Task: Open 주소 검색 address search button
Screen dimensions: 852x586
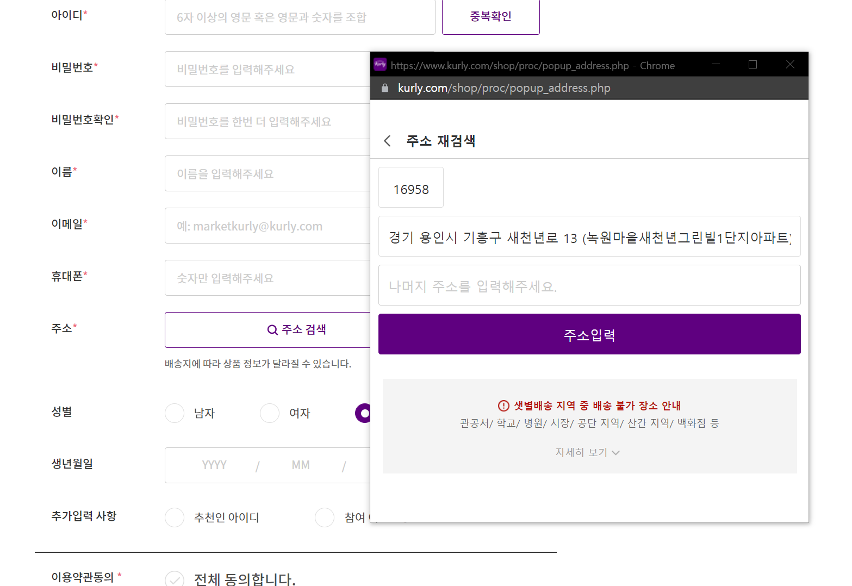Action: (268, 330)
